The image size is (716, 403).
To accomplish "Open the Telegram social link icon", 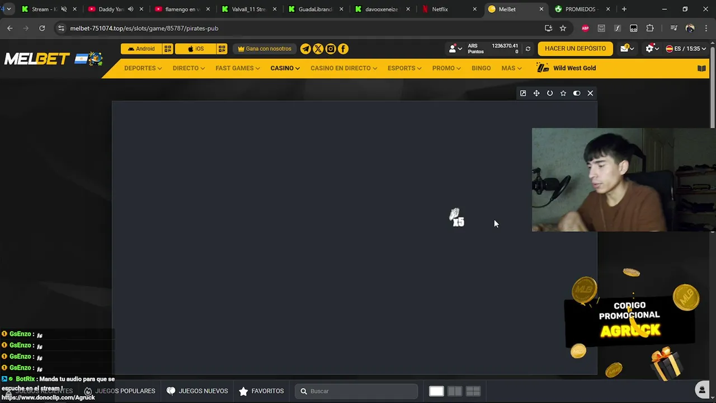I will point(305,49).
